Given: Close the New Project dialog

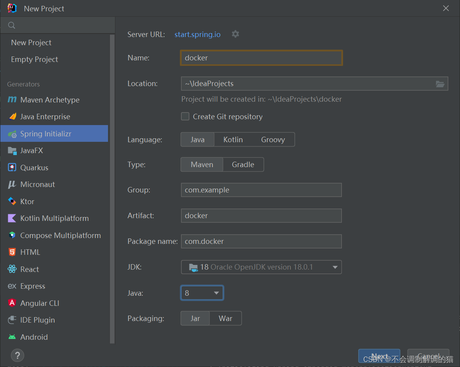Looking at the screenshot, I should [x=446, y=8].
